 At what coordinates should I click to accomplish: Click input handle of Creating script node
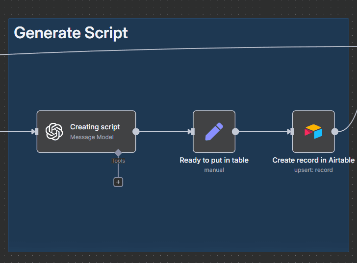(35, 131)
